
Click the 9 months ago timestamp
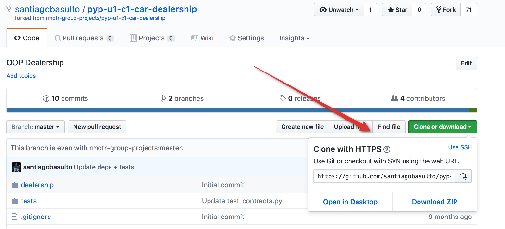[450, 217]
